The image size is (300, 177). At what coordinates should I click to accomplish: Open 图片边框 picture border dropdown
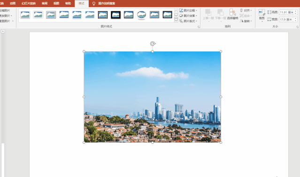(188, 10)
